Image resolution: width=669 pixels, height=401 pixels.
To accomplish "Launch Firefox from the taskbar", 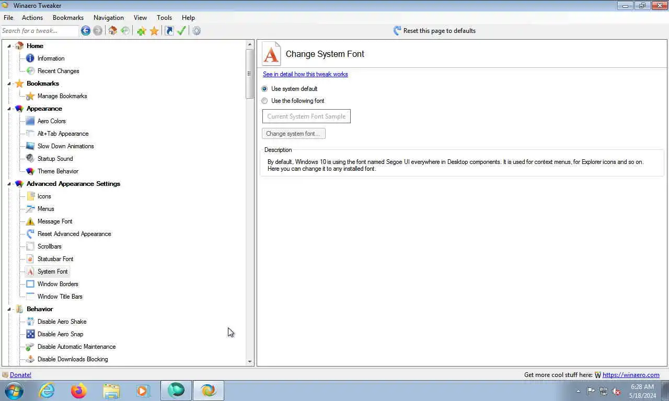I will point(79,391).
